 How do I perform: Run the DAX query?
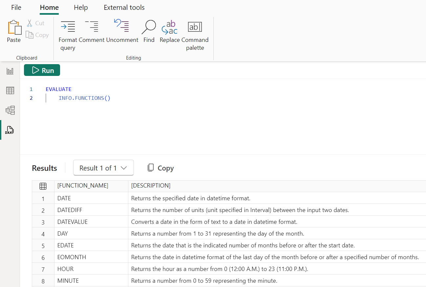click(42, 70)
